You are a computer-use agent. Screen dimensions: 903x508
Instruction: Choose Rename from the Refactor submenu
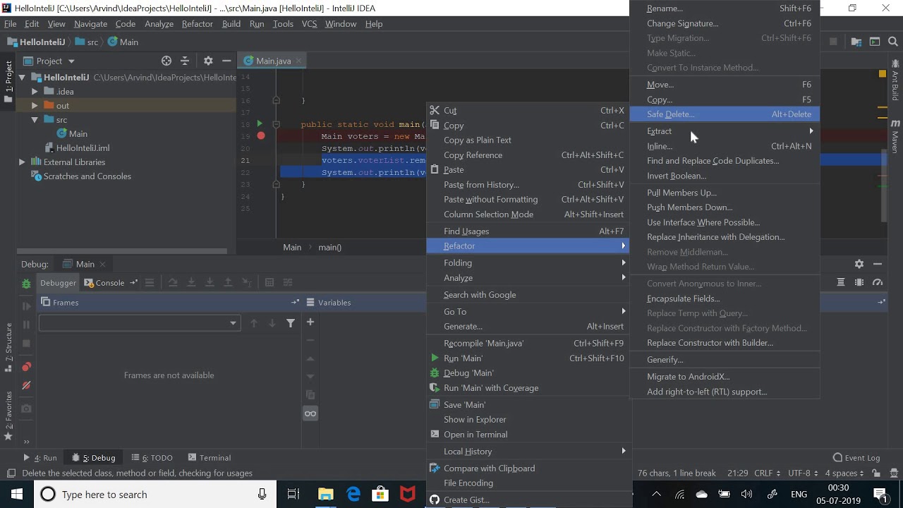(725, 8)
